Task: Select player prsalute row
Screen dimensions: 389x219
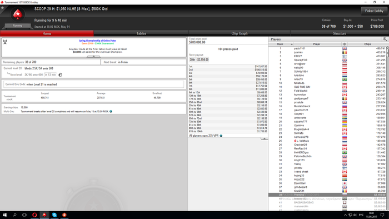Action: click(327, 102)
